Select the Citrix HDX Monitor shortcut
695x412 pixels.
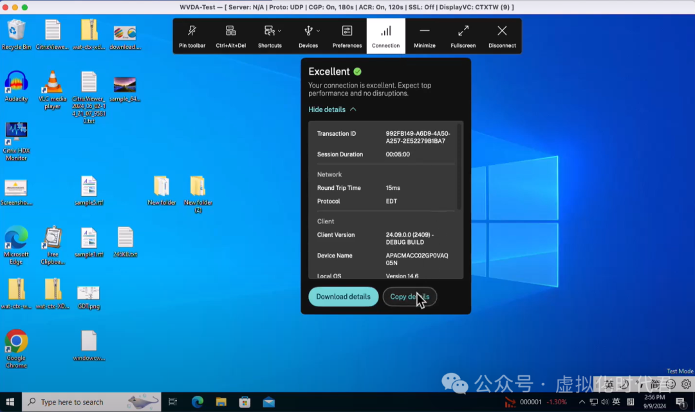[x=16, y=141]
